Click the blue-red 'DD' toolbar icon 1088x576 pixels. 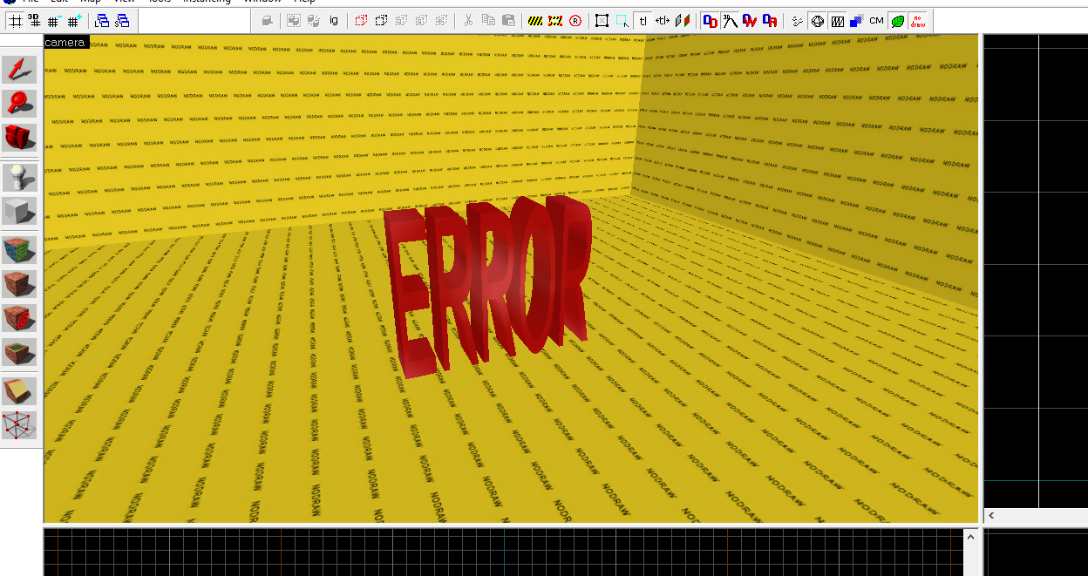[711, 21]
